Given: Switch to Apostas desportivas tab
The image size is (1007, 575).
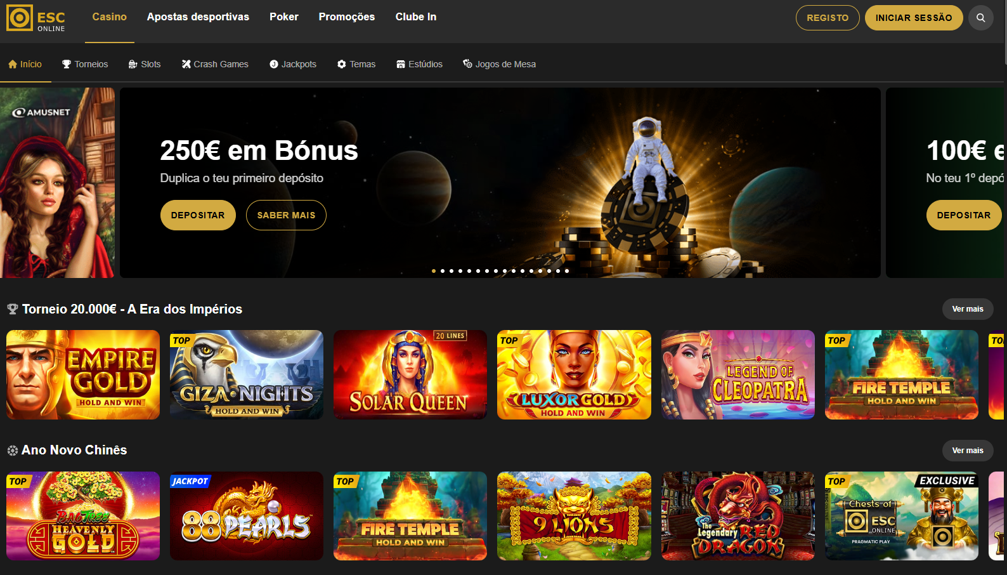Looking at the screenshot, I should pos(198,17).
